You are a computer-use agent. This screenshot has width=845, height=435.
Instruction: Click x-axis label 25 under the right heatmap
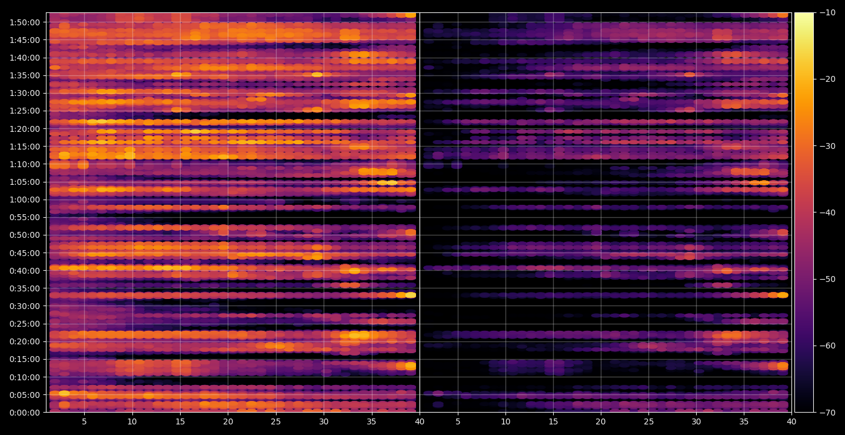click(x=648, y=421)
